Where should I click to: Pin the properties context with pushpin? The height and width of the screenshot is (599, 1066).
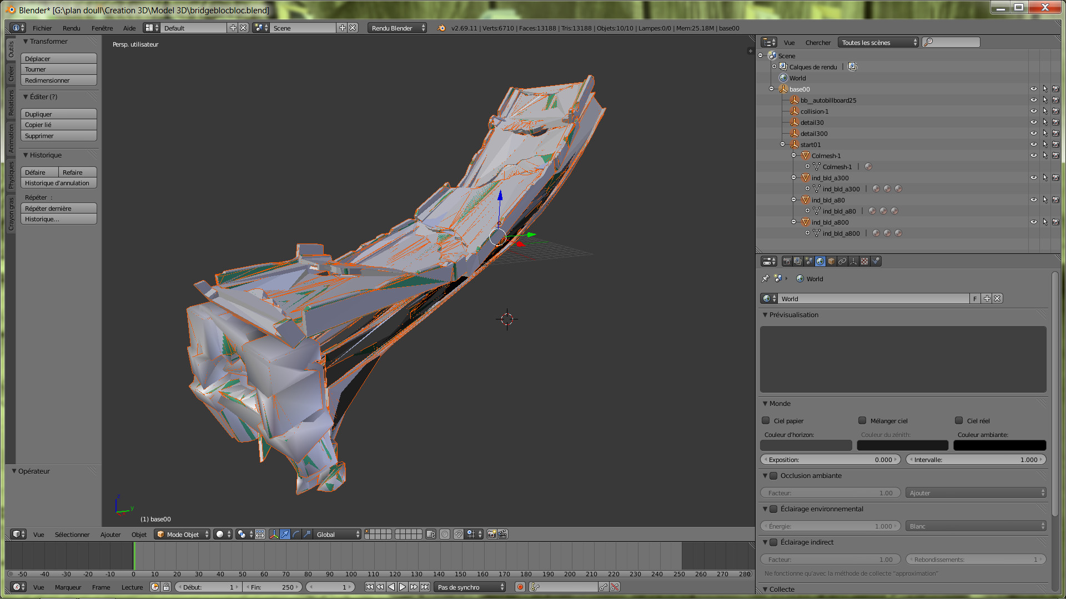click(766, 278)
